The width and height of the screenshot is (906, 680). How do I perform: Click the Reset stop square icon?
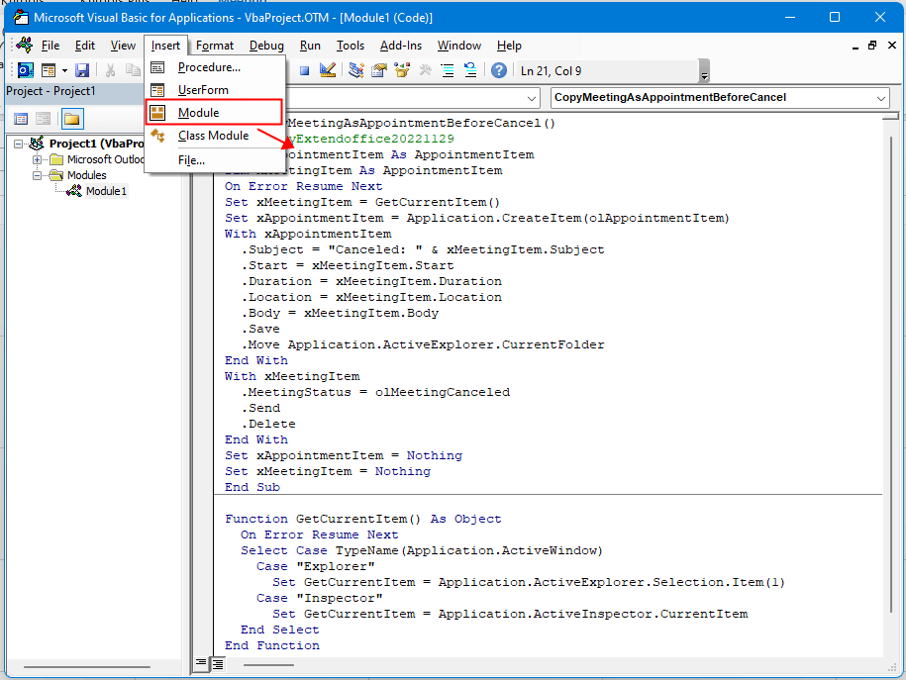(305, 71)
